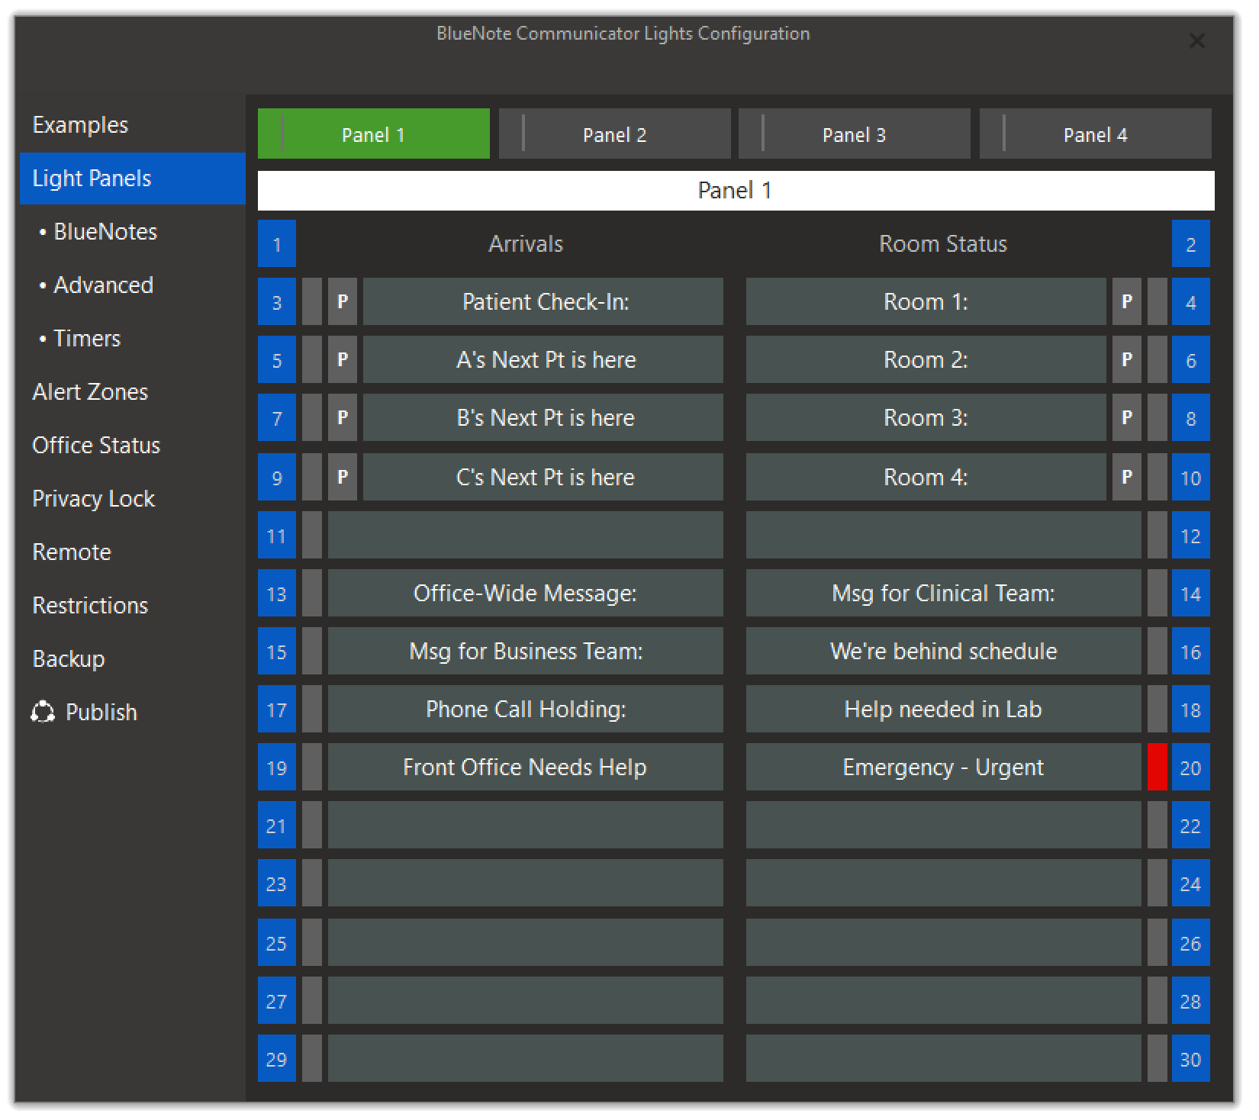The height and width of the screenshot is (1120, 1259).
Task: Click the We're behind schedule field
Action: [944, 651]
